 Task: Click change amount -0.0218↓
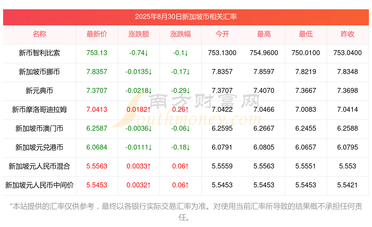pyautogui.click(x=139, y=91)
